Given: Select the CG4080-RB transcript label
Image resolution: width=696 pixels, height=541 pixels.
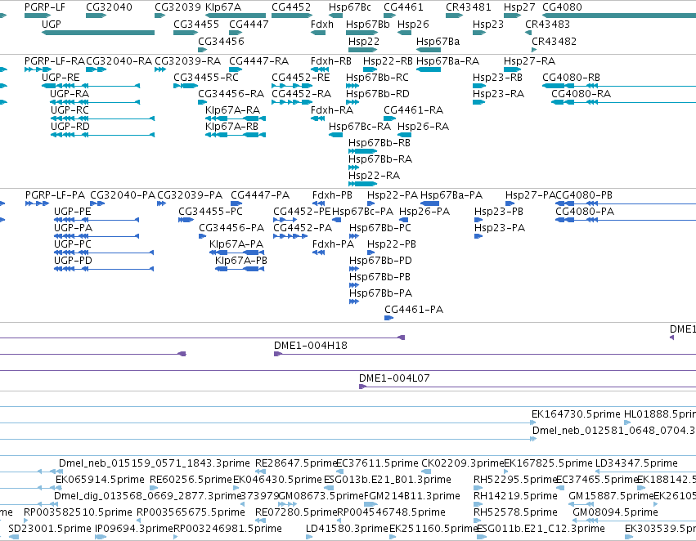Looking at the screenshot, I should [571, 78].
